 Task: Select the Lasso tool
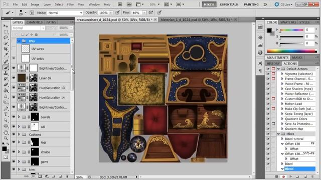(x=6, y=37)
